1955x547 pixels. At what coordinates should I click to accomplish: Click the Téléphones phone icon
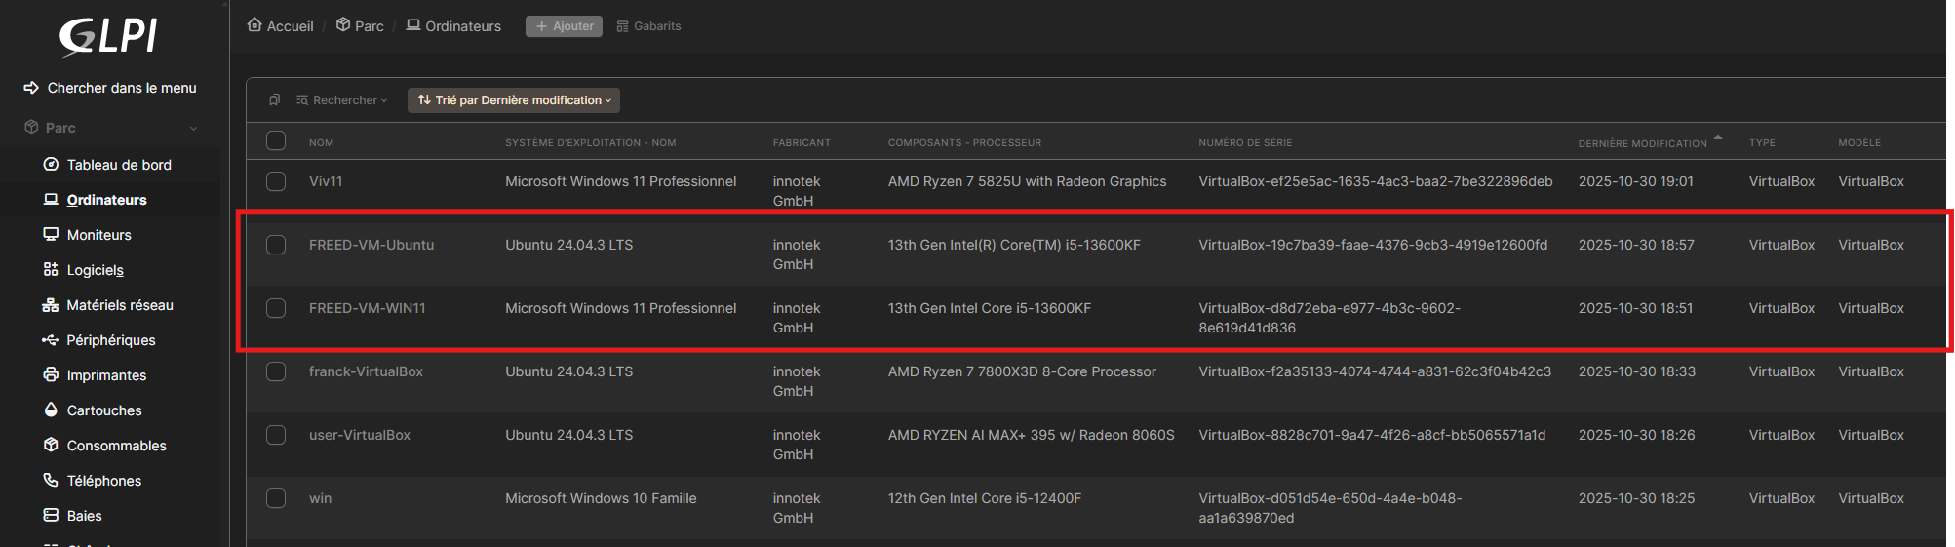coord(51,480)
